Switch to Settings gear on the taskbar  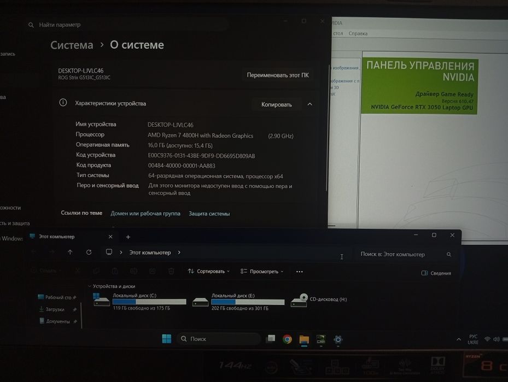pyautogui.click(x=338, y=339)
